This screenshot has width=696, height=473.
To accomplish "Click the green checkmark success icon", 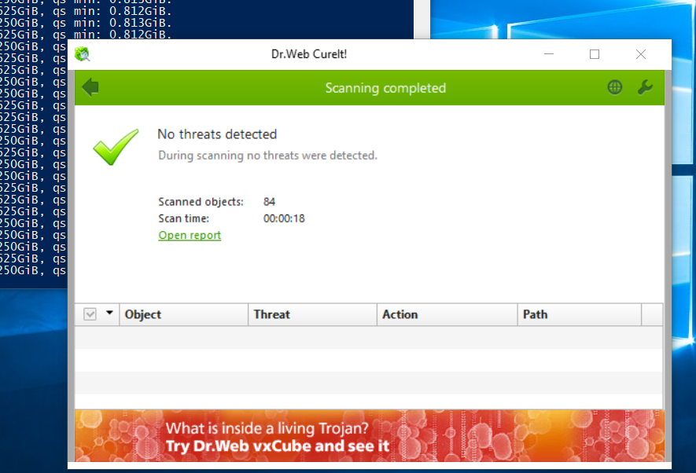I will click(115, 148).
